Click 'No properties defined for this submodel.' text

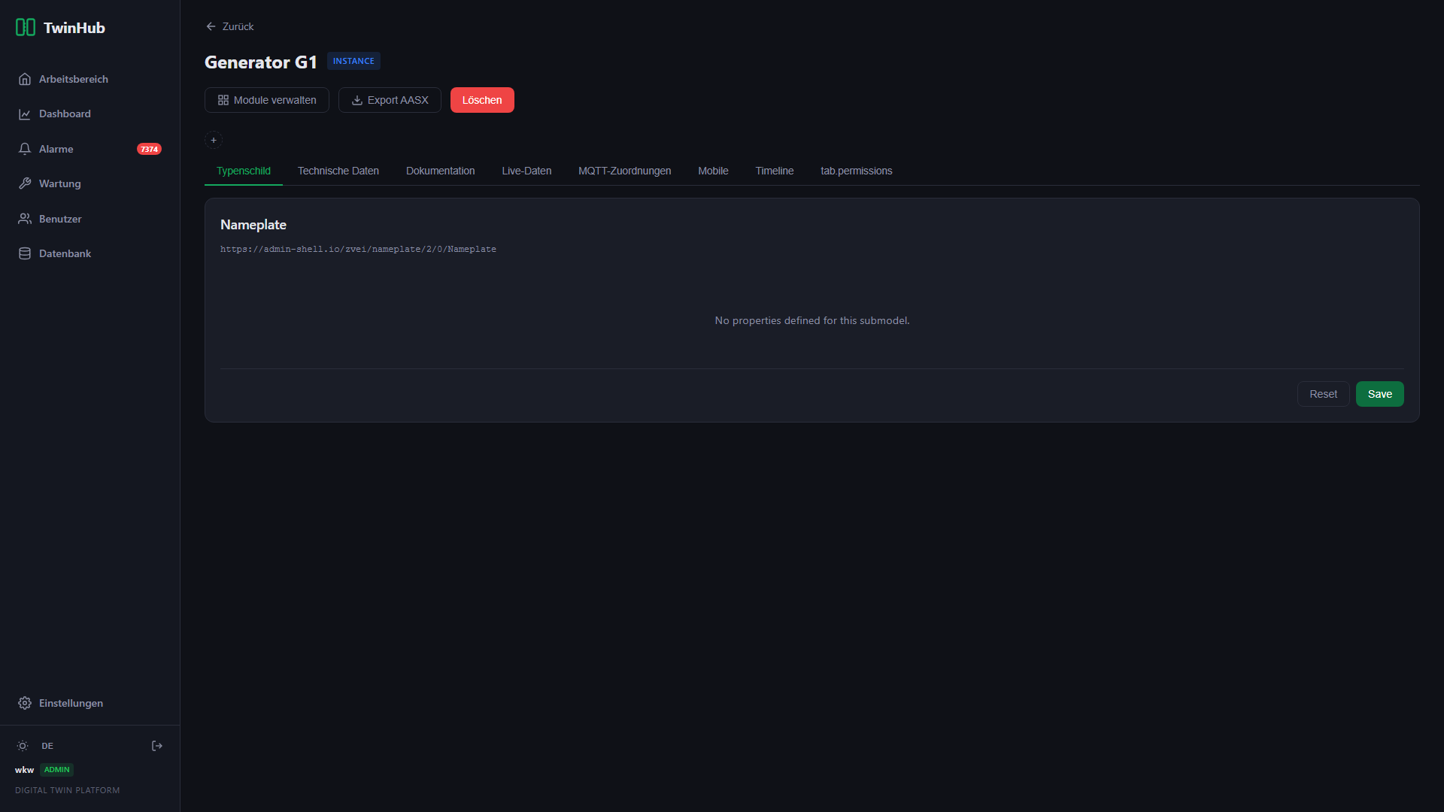(x=812, y=320)
